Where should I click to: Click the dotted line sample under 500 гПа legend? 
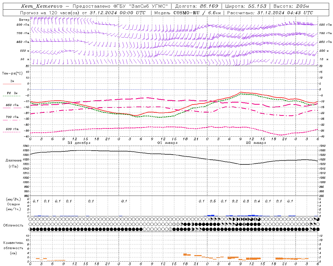pyautogui.click(x=11, y=132)
